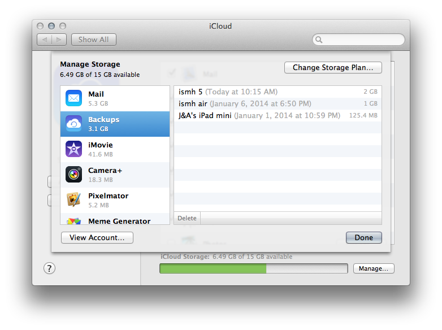Close the iCloud window
Screen dimensions: 442x330
click(40, 26)
